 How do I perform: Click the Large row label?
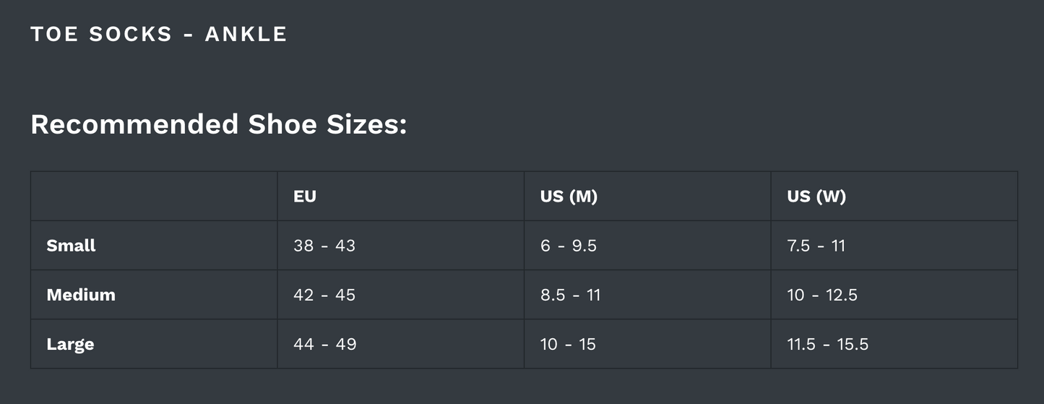70,344
